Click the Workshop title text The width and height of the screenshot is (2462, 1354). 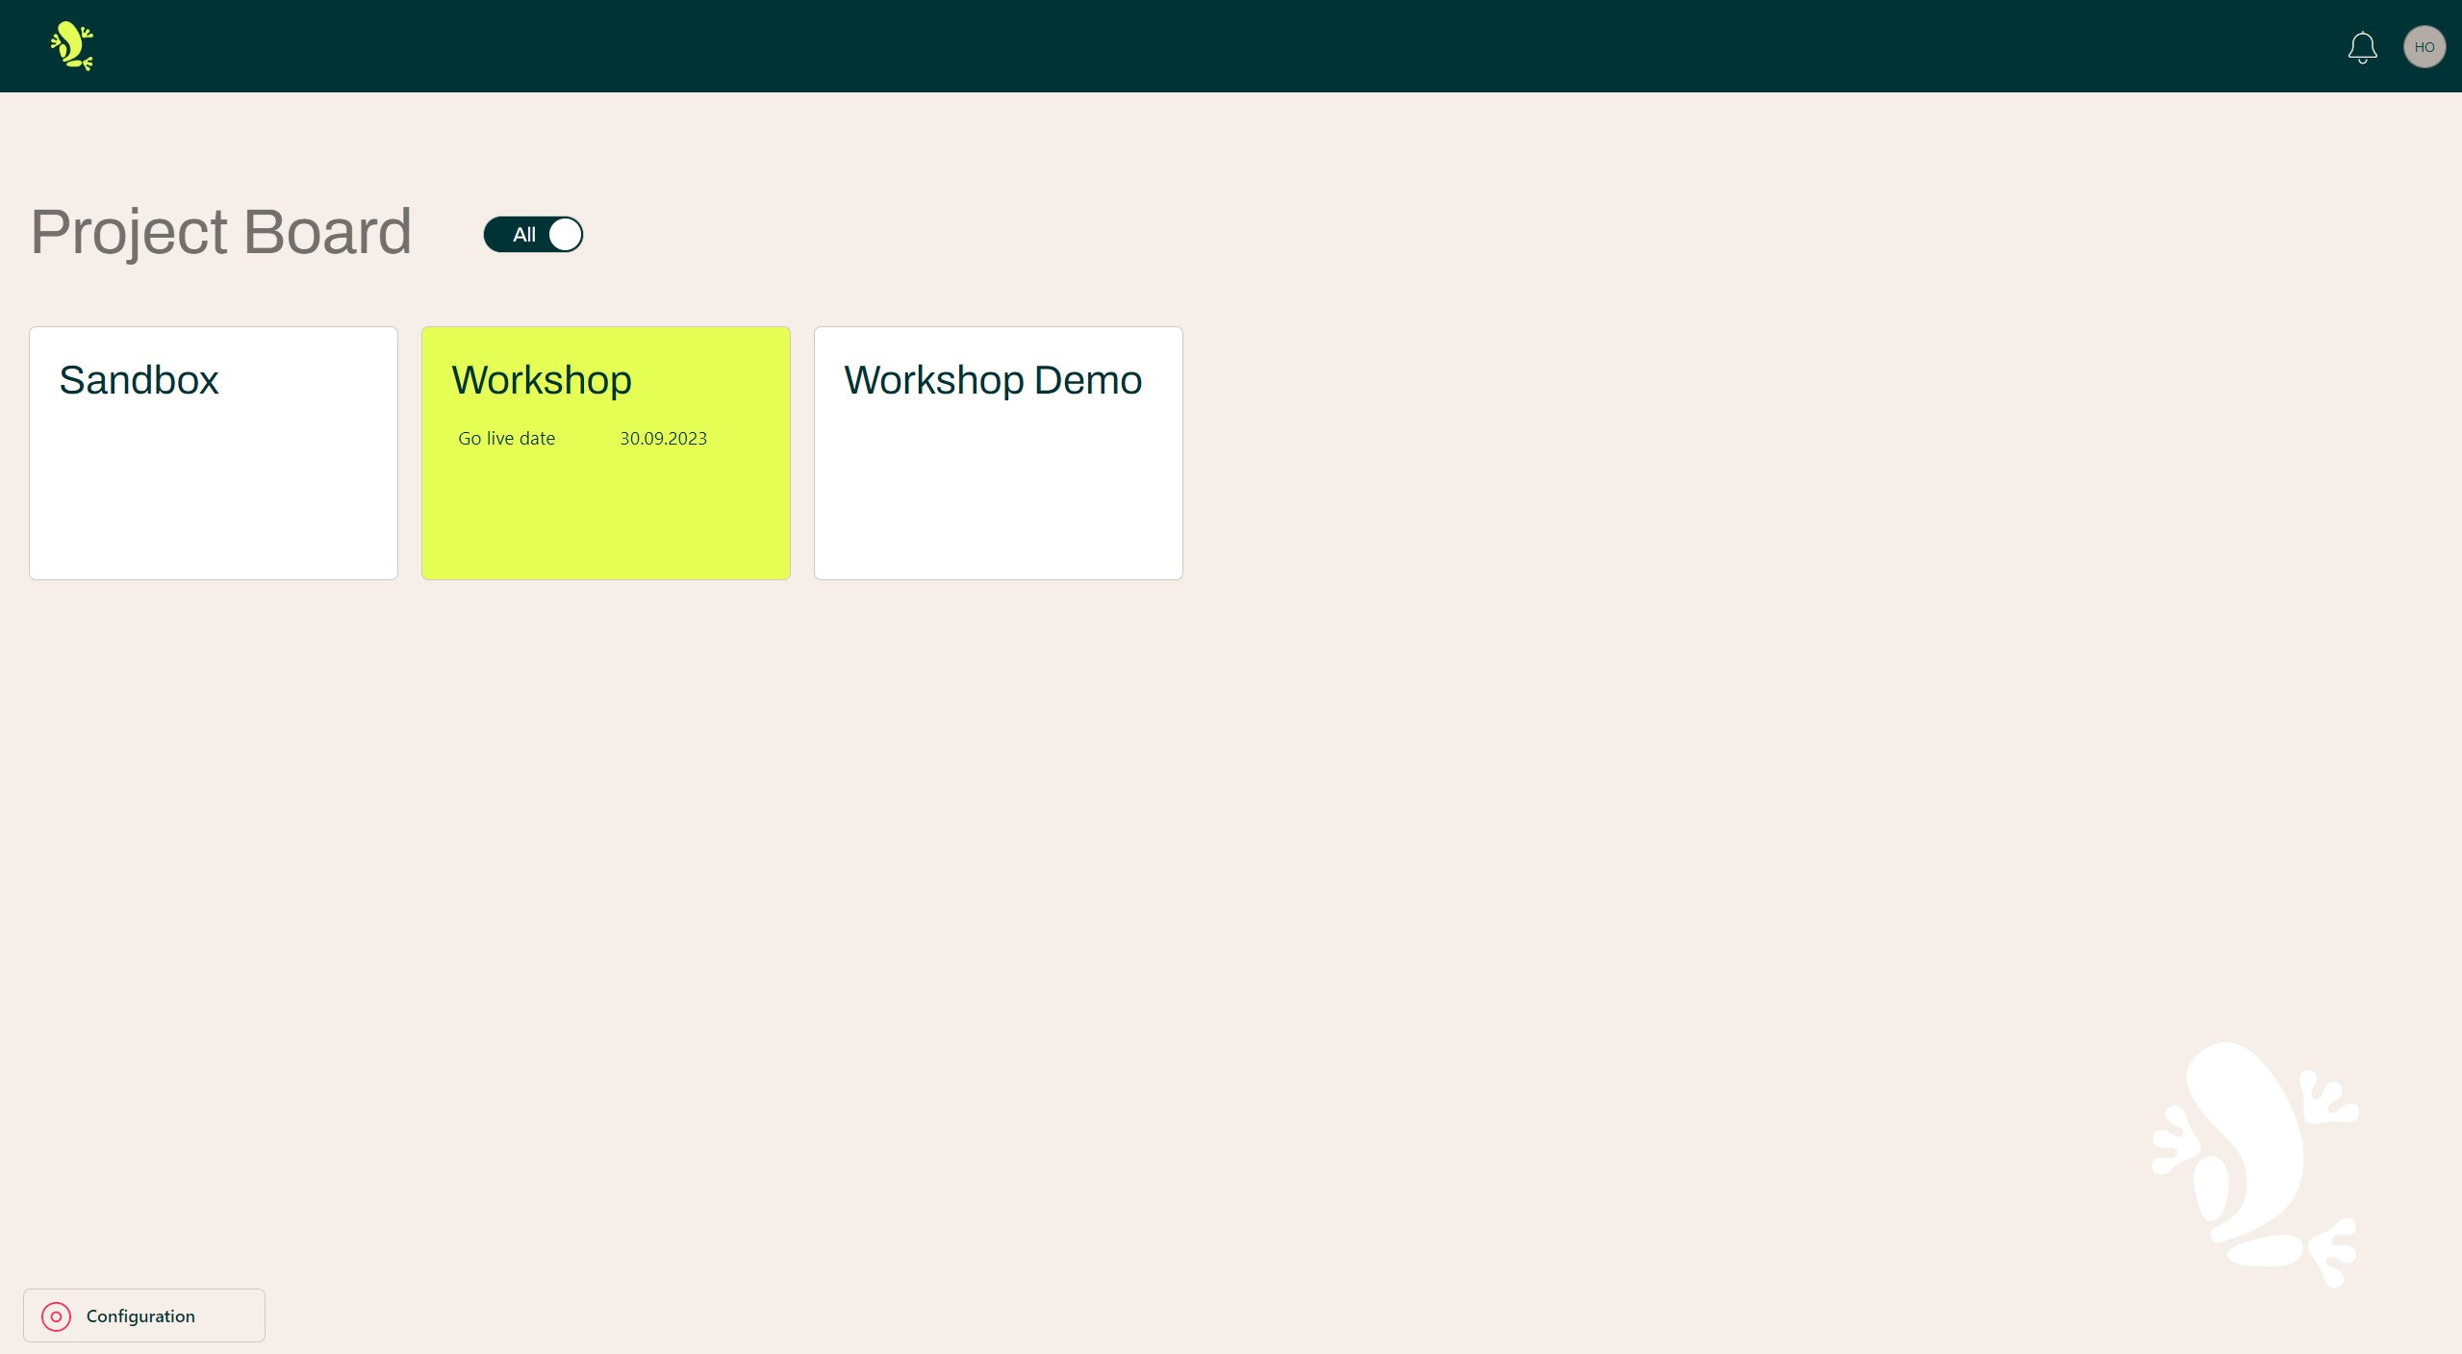542,380
